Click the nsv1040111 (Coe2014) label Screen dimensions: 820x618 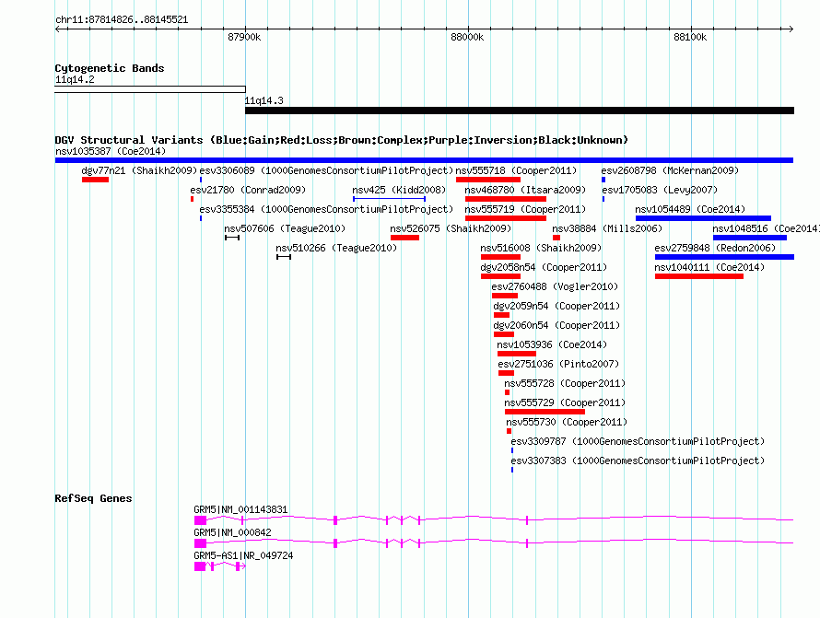click(x=709, y=267)
